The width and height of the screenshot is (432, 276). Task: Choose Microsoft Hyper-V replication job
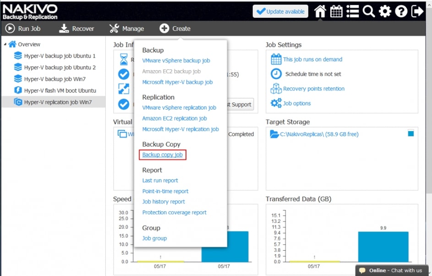[x=180, y=129]
